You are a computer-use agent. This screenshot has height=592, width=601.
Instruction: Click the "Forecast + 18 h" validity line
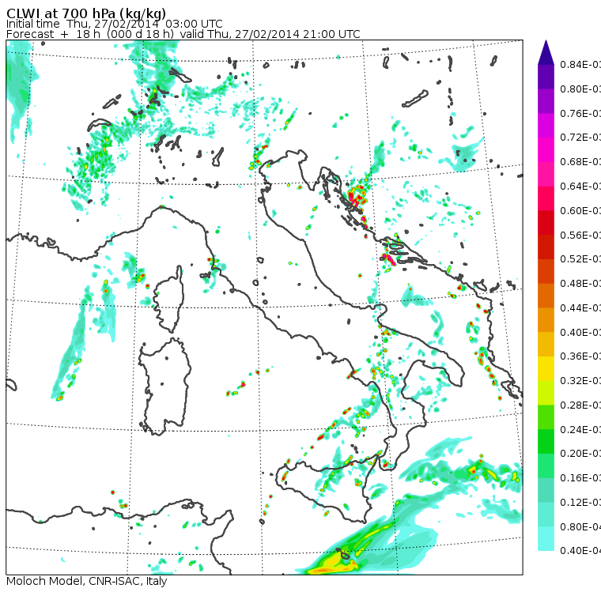click(x=183, y=35)
